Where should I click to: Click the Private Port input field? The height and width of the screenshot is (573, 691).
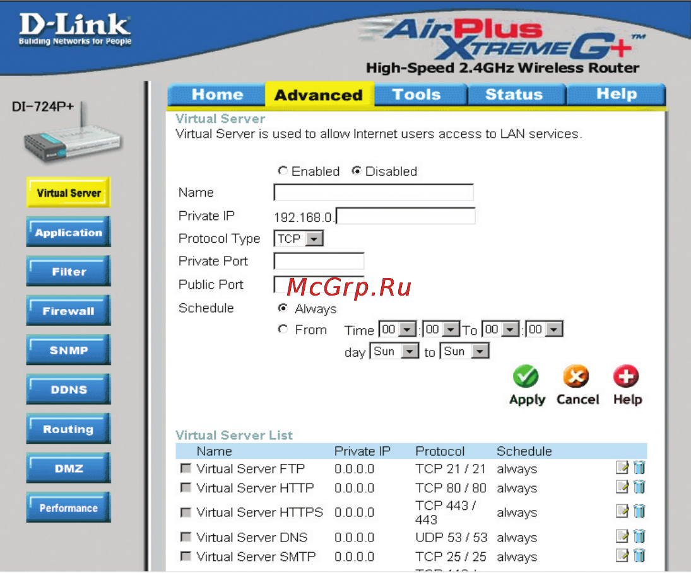pyautogui.click(x=319, y=261)
